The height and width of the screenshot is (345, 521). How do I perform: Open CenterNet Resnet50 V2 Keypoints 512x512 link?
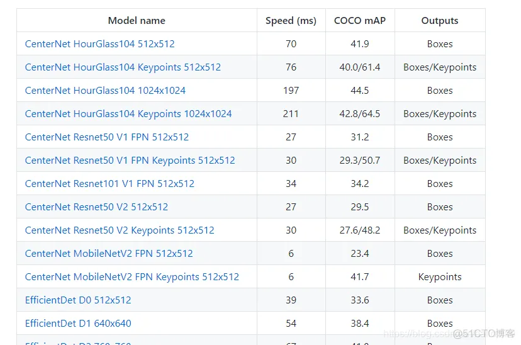[120, 230]
